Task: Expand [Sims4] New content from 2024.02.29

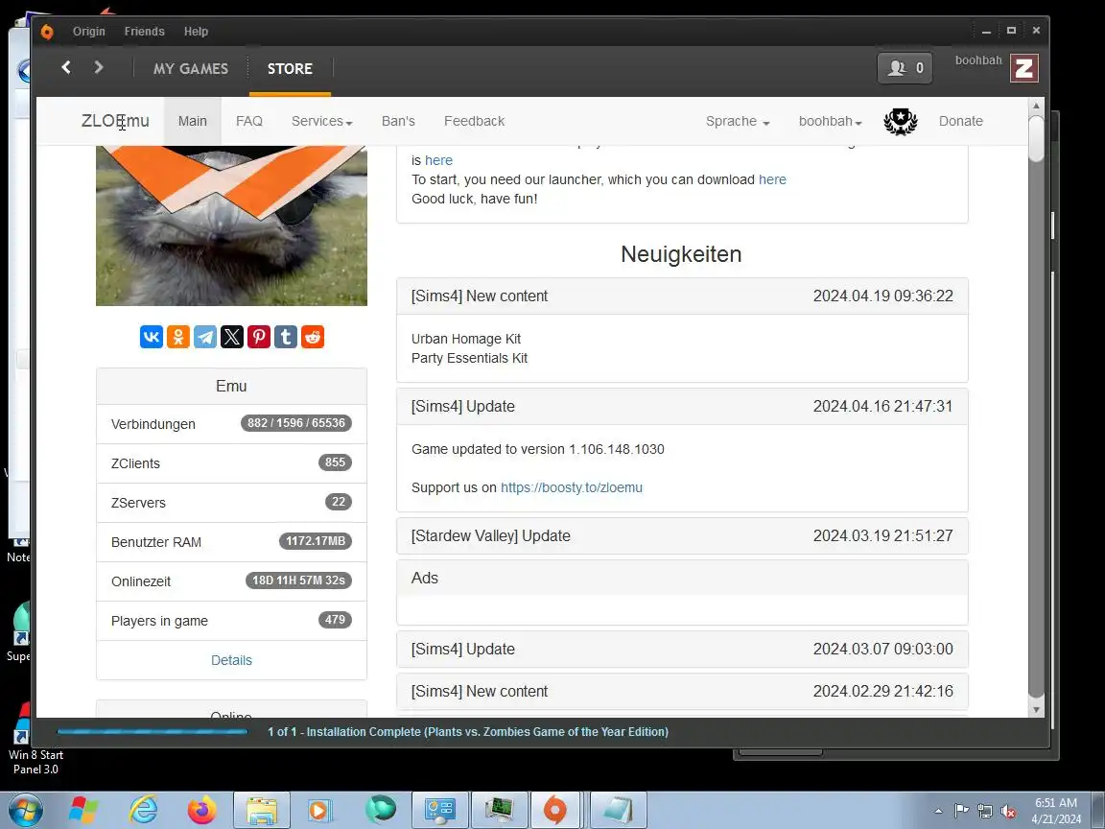Action: coord(682,692)
